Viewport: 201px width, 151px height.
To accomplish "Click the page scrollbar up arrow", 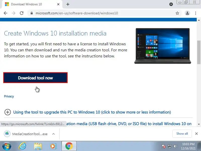I will (x=199, y=20).
